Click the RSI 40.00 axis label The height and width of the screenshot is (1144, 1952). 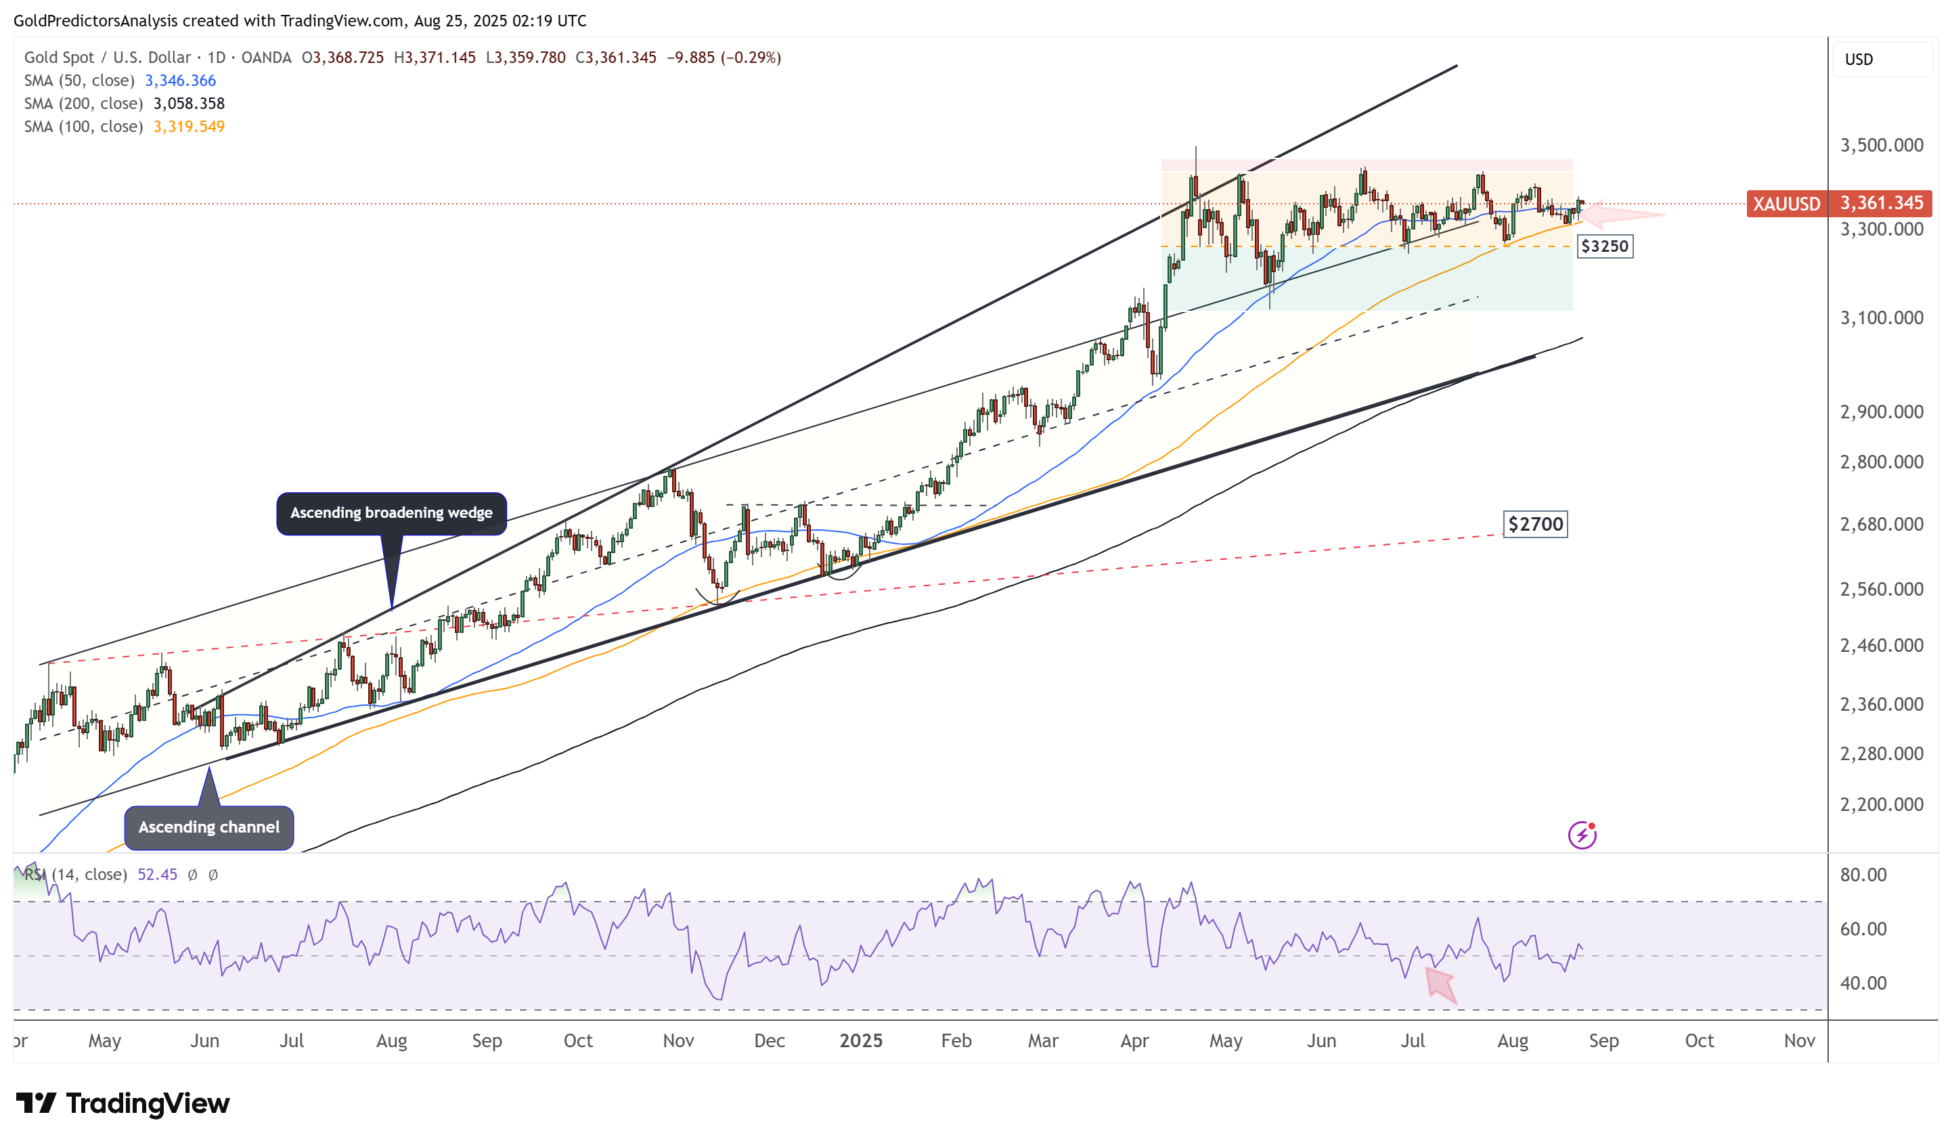[x=1863, y=984]
